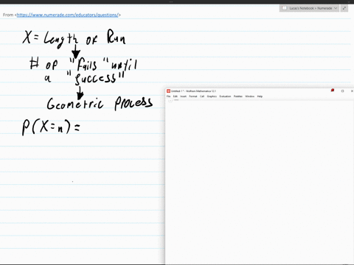Open the Palettes menu in Mathematica
This screenshot has width=354, height=265.
[238, 96]
